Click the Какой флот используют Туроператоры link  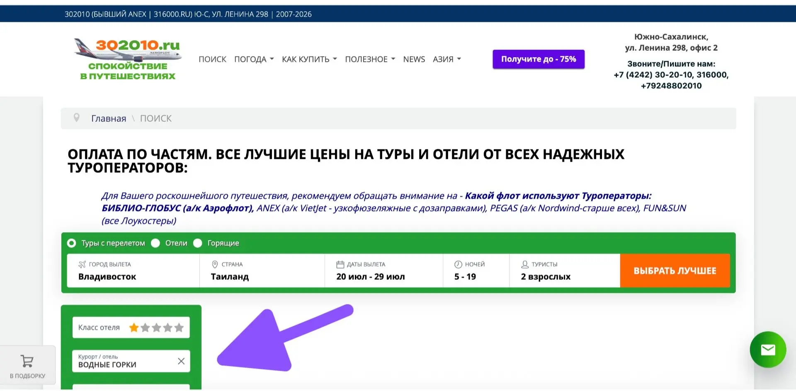[558, 195]
